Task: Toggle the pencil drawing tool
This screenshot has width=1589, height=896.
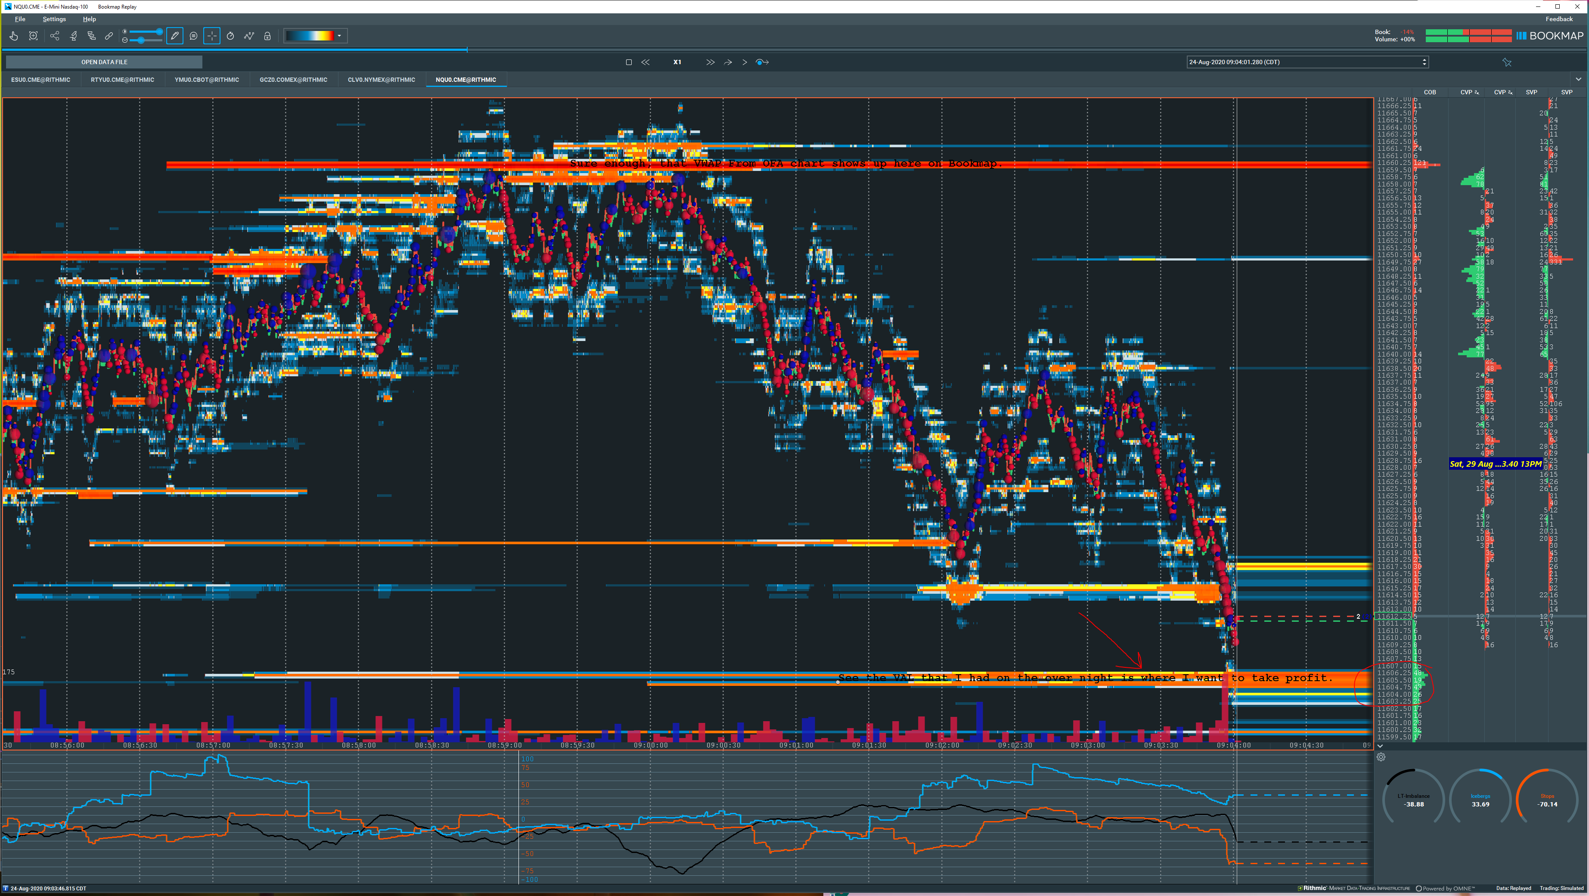Action: 175,36
